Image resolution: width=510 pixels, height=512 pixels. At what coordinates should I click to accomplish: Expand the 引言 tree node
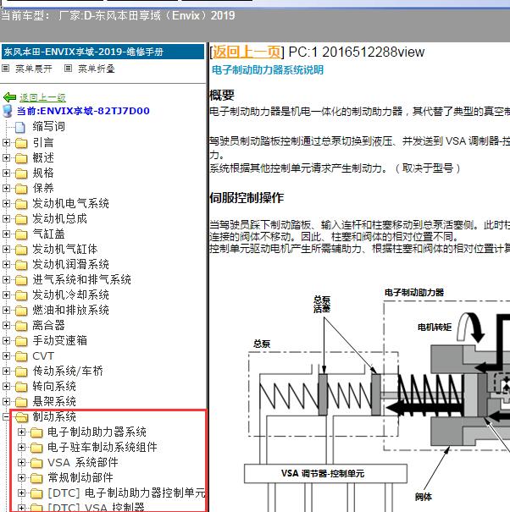click(x=6, y=143)
